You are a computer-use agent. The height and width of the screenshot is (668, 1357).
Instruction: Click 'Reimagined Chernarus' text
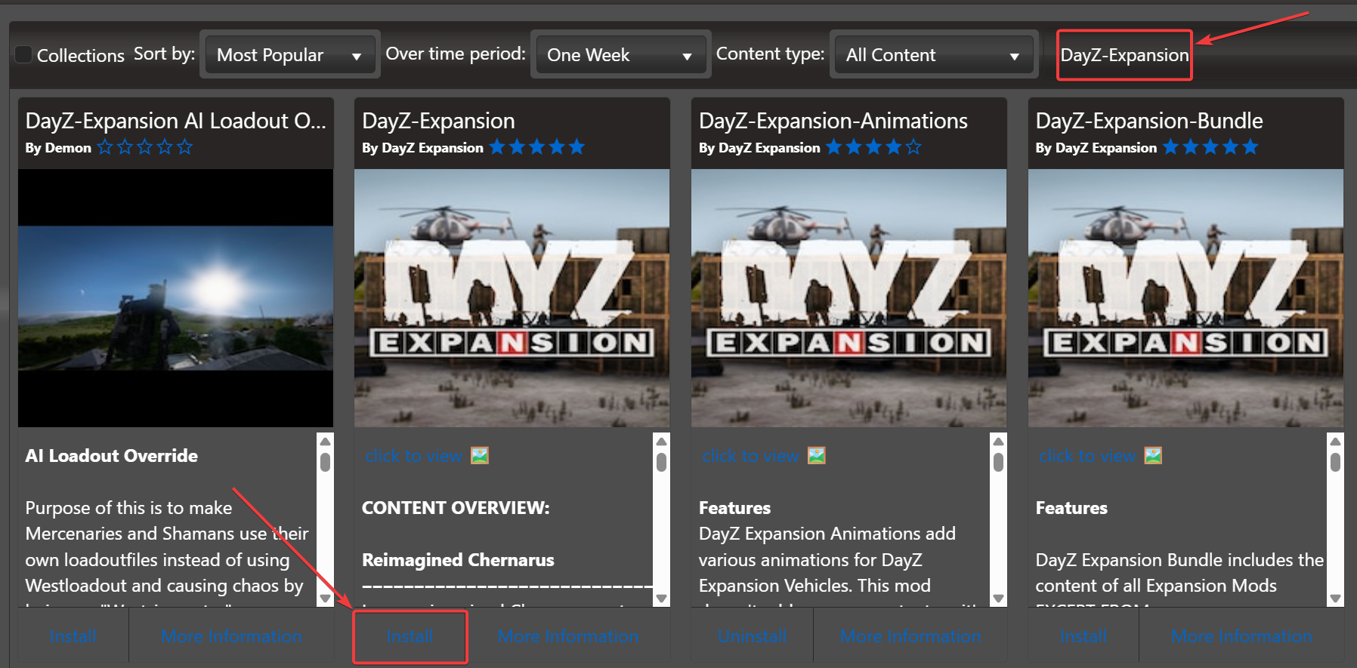pyautogui.click(x=458, y=560)
